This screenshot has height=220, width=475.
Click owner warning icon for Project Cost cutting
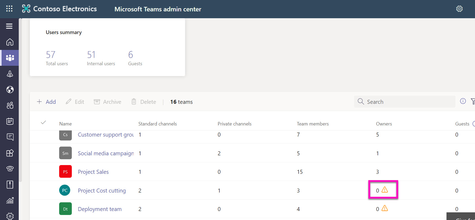click(385, 190)
